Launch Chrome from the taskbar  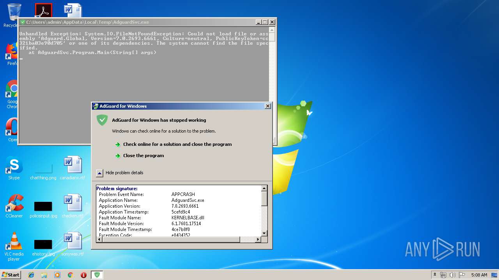(71, 275)
